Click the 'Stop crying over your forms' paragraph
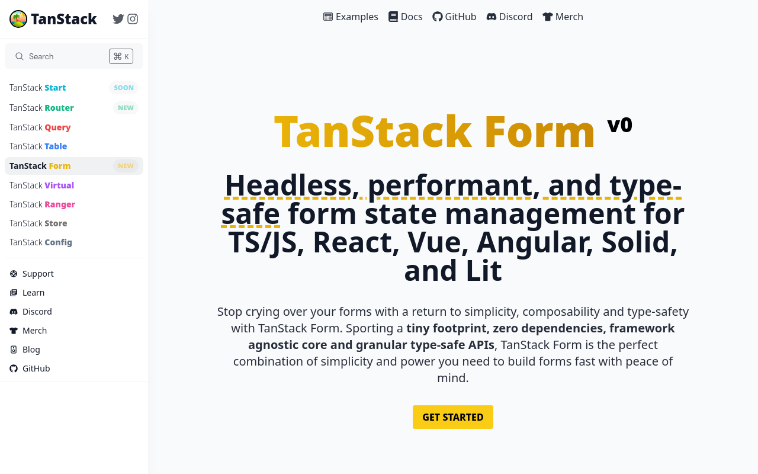Image resolution: width=758 pixels, height=474 pixels. [453, 345]
